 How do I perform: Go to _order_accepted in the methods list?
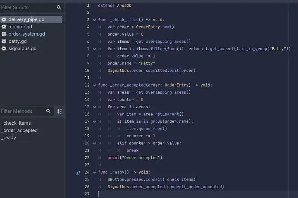click(19, 130)
